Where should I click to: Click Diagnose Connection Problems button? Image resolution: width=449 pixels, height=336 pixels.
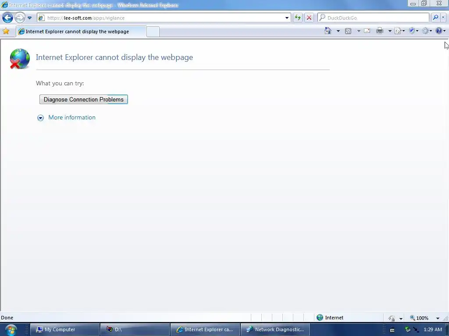(x=84, y=99)
